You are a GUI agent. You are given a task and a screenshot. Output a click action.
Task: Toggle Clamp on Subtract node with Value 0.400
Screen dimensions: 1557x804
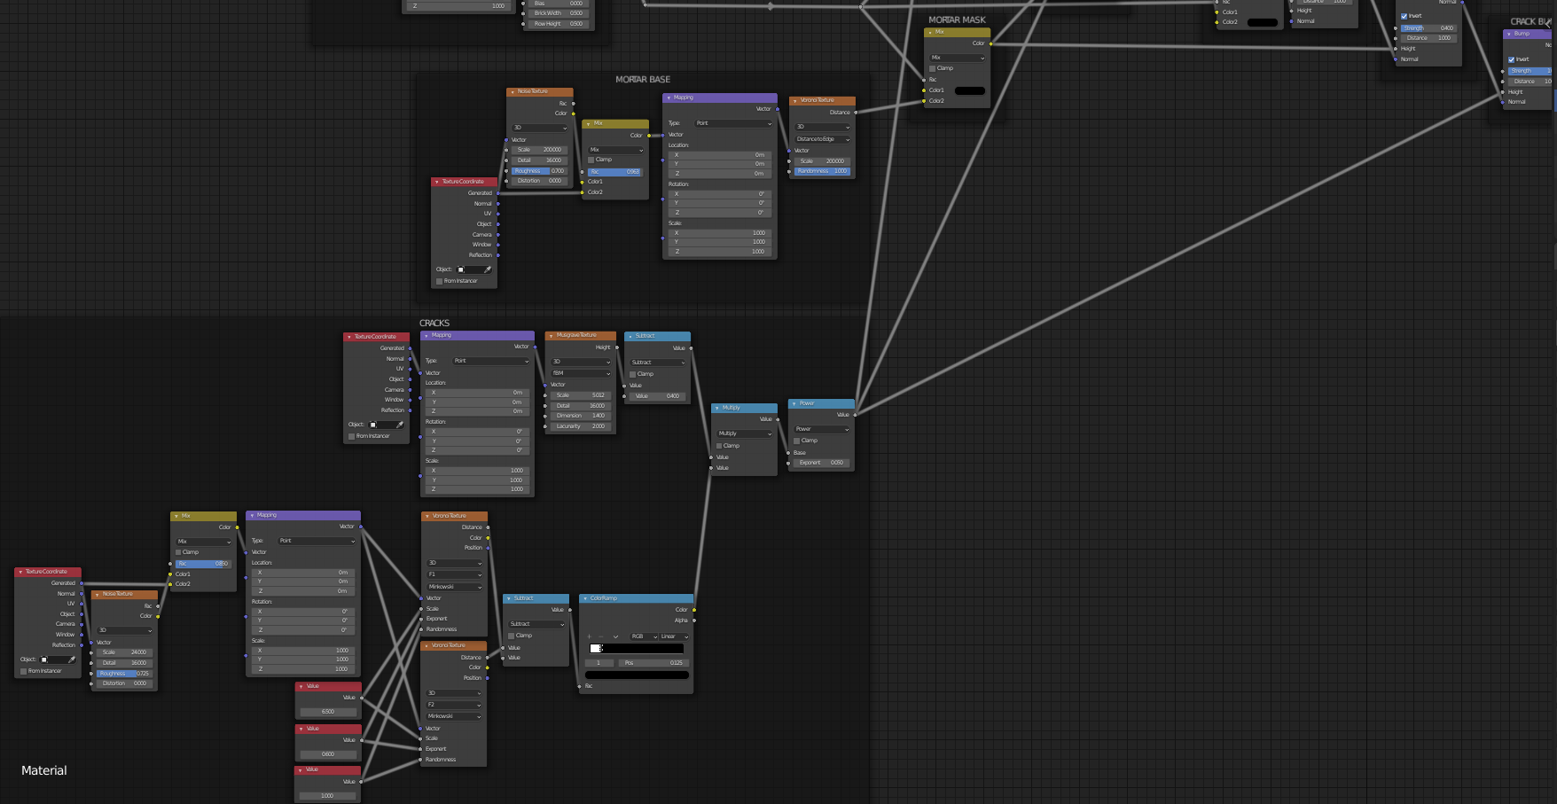633,374
